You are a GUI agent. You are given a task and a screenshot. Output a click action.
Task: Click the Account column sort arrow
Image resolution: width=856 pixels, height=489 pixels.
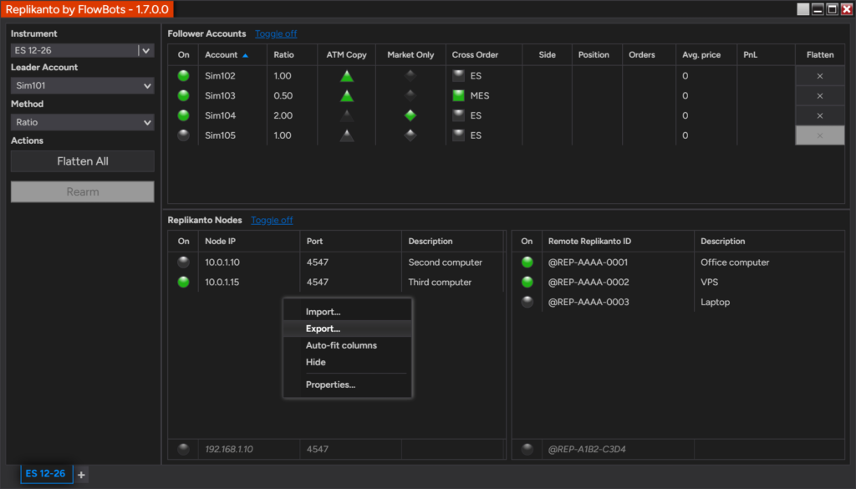(x=245, y=55)
